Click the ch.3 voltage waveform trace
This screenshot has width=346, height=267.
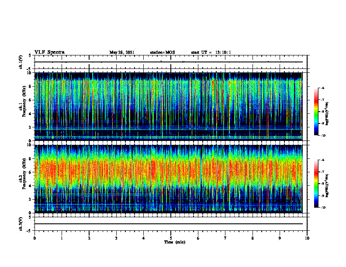point(168,224)
